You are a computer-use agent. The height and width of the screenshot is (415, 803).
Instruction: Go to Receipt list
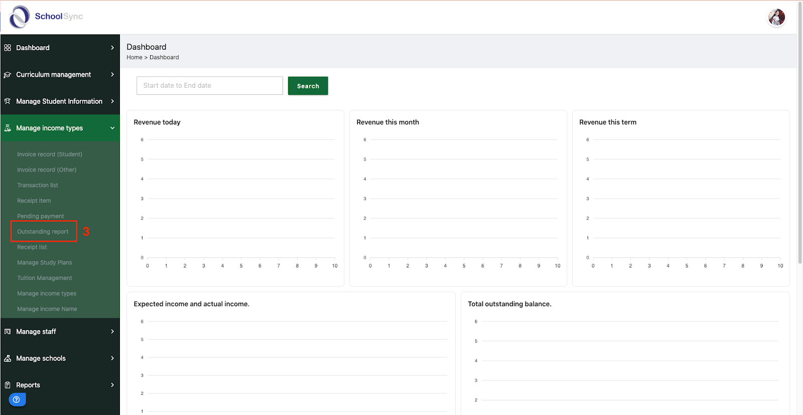pos(32,247)
